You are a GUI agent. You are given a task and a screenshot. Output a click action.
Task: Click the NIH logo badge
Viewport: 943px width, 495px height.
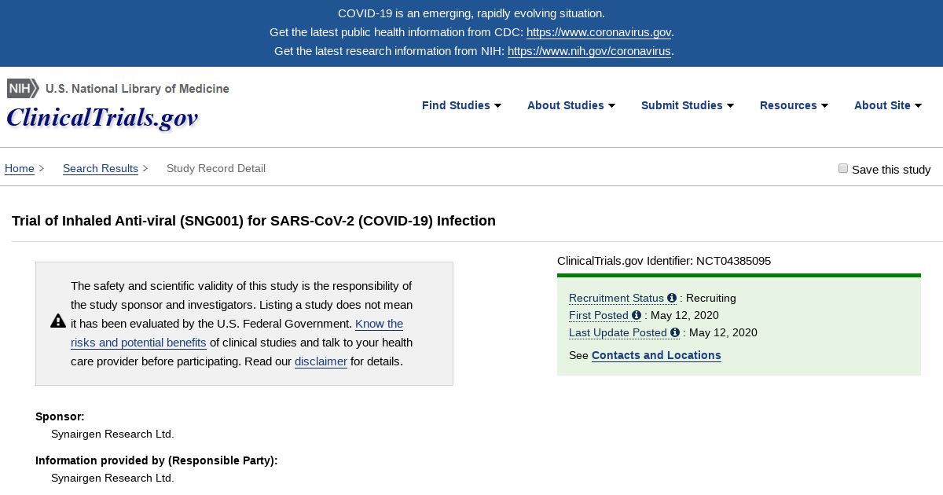pyautogui.click(x=23, y=88)
